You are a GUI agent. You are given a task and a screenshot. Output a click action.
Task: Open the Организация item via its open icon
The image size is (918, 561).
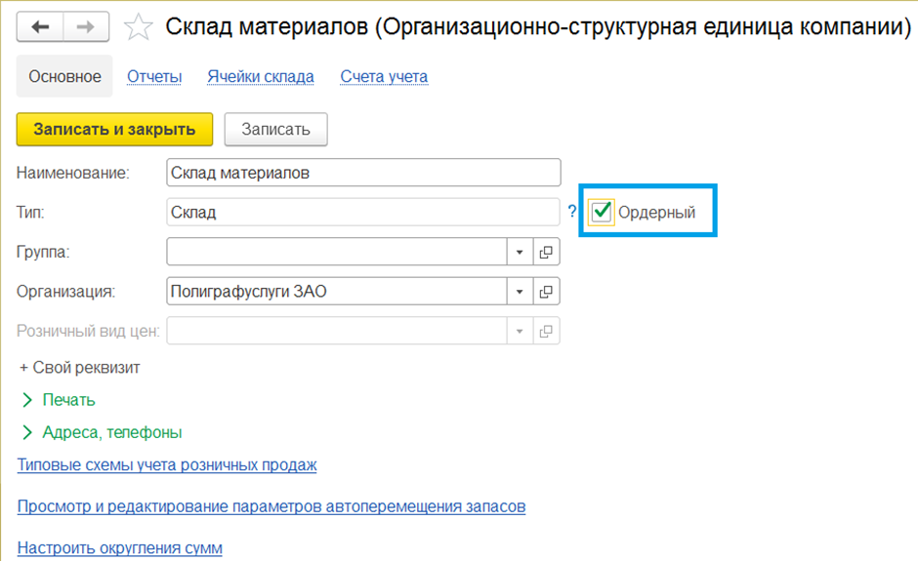546,292
